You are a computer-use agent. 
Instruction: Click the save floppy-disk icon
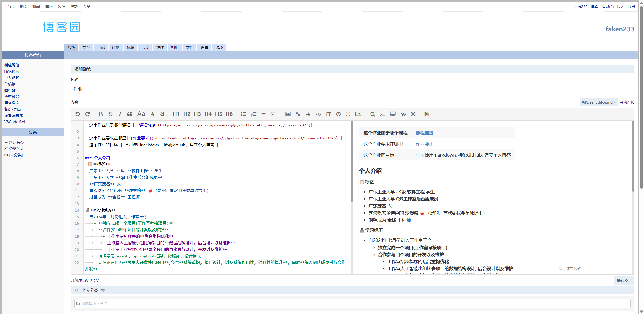tap(427, 114)
